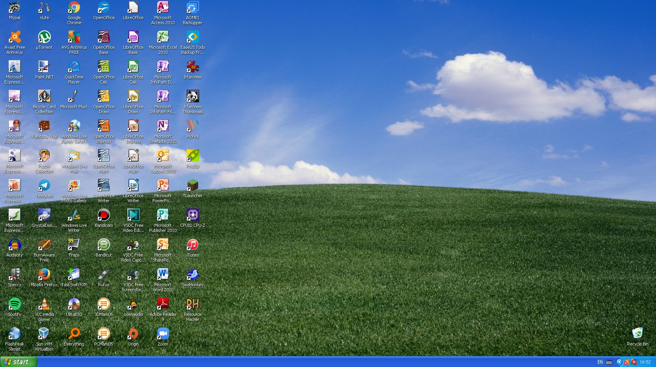Select the TLauncher Minecraft icon
Screen dimensions: 656x367
[x=193, y=186]
